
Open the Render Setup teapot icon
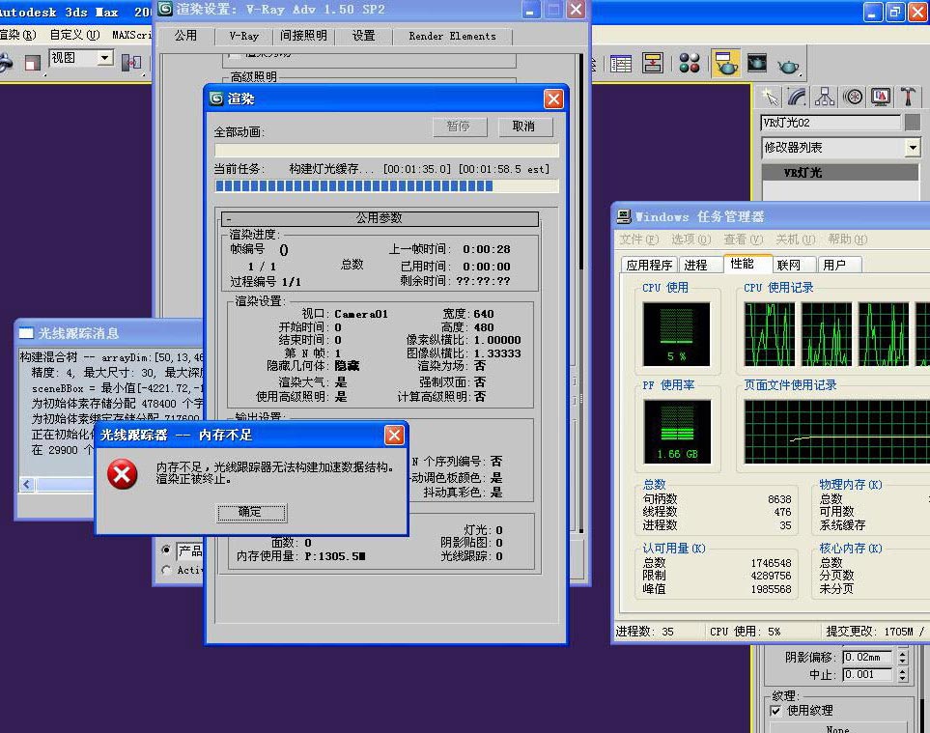(x=725, y=64)
